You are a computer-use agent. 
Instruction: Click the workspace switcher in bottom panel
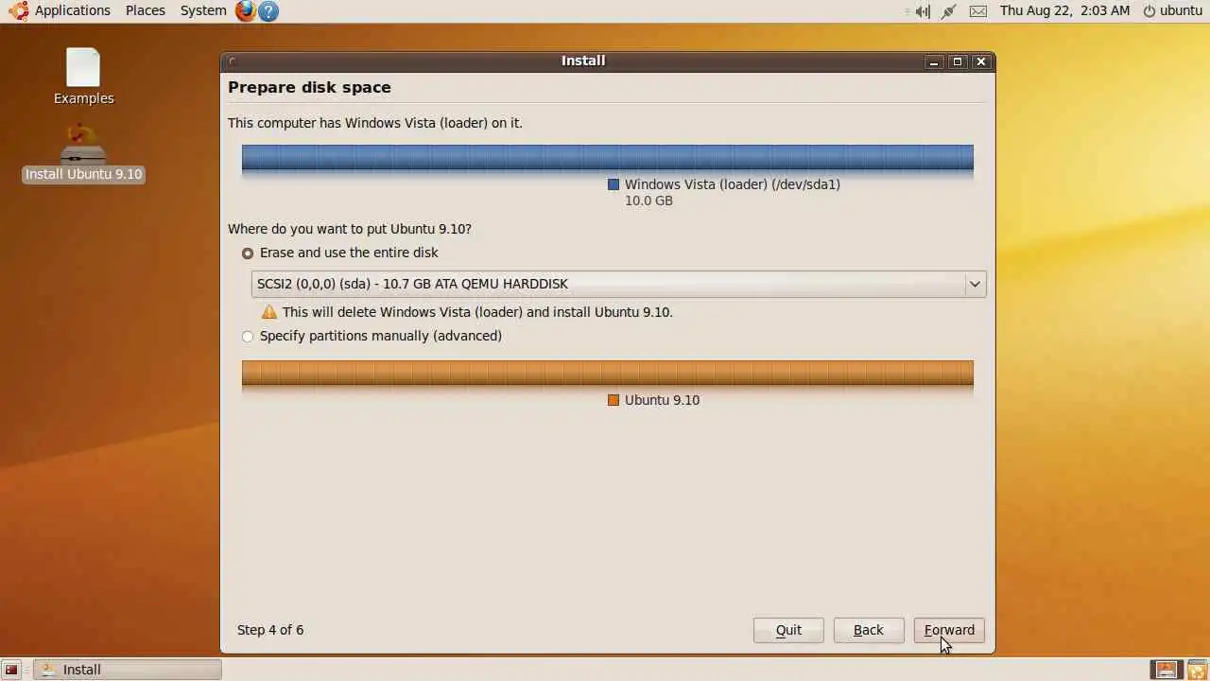pyautogui.click(x=1167, y=670)
